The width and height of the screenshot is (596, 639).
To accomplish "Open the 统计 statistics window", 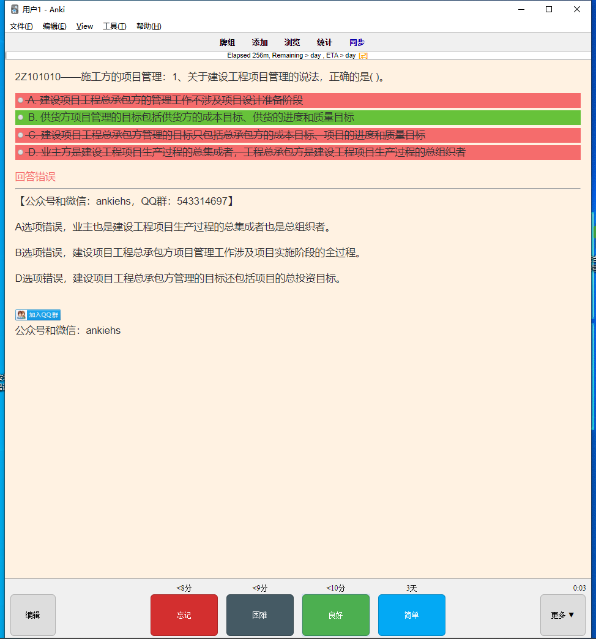I will point(324,42).
